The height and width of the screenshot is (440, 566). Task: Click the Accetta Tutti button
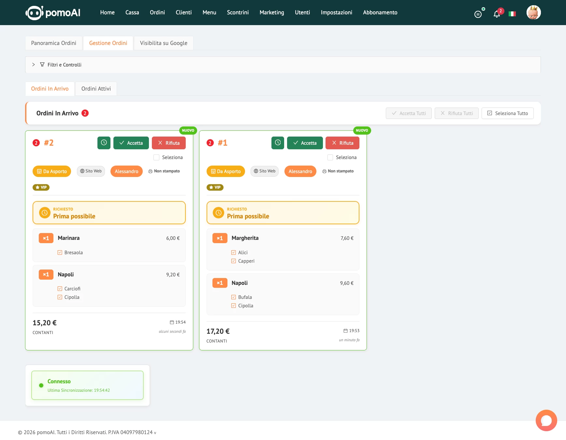[x=409, y=113]
